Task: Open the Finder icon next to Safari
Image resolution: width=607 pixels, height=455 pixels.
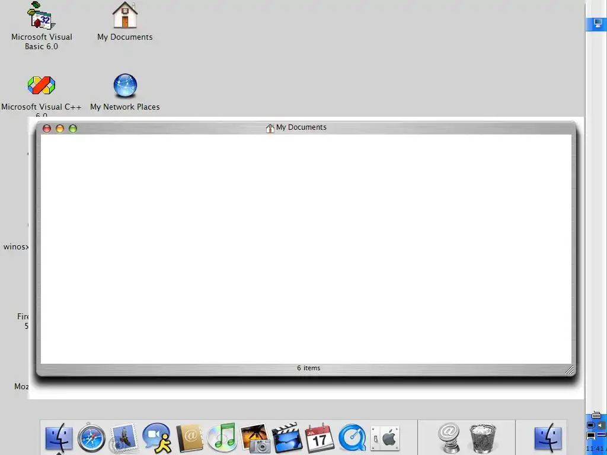Action: pyautogui.click(x=59, y=438)
